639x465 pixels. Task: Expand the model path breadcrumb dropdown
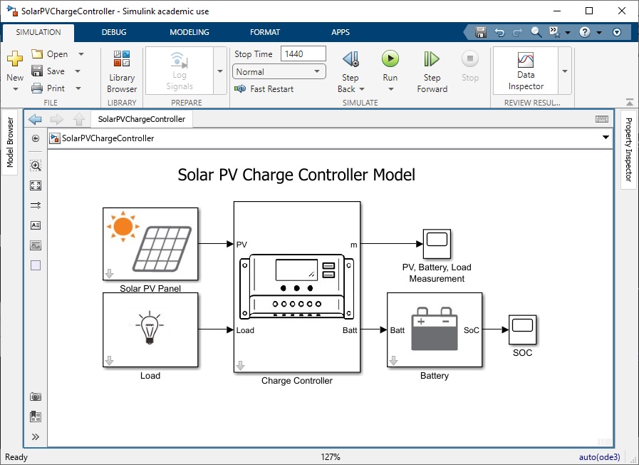pos(606,138)
